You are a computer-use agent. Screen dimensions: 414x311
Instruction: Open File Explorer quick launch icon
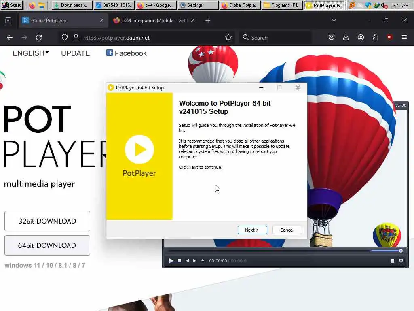(42, 5)
